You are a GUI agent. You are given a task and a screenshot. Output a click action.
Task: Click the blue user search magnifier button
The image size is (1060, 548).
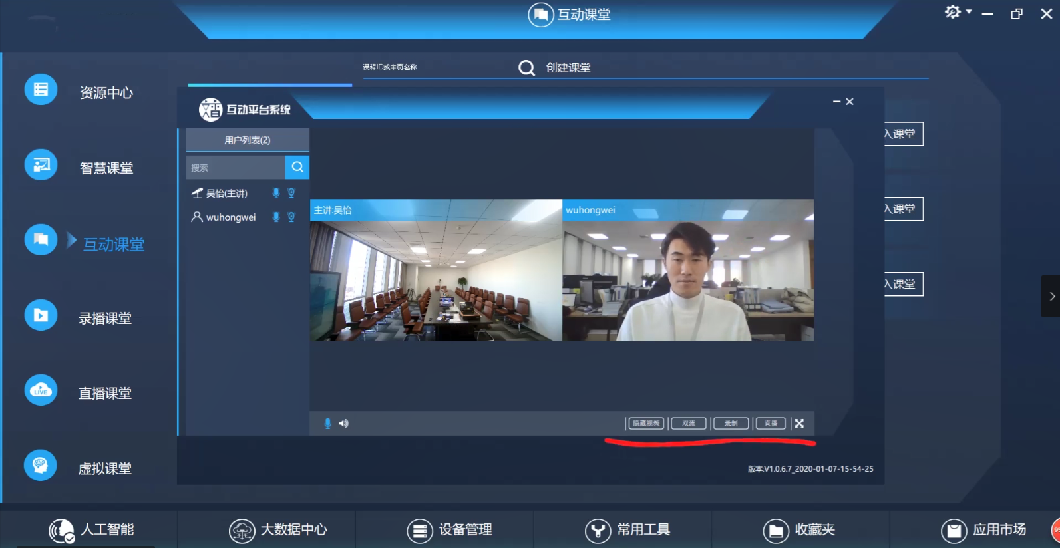[297, 167]
